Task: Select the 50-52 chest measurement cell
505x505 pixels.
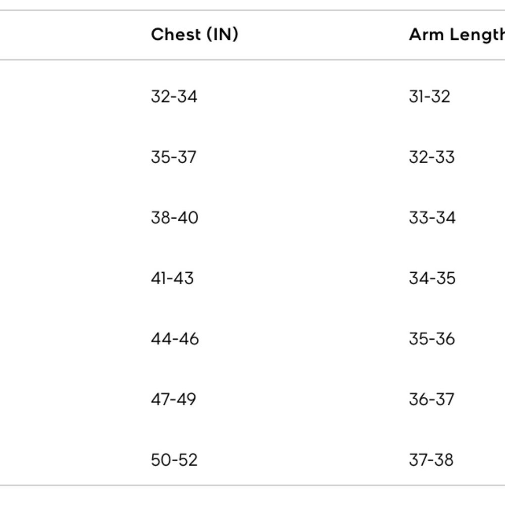Action: click(x=174, y=460)
